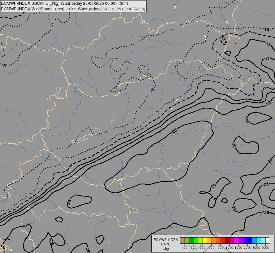Click the legend label 900

click(x=221, y=248)
